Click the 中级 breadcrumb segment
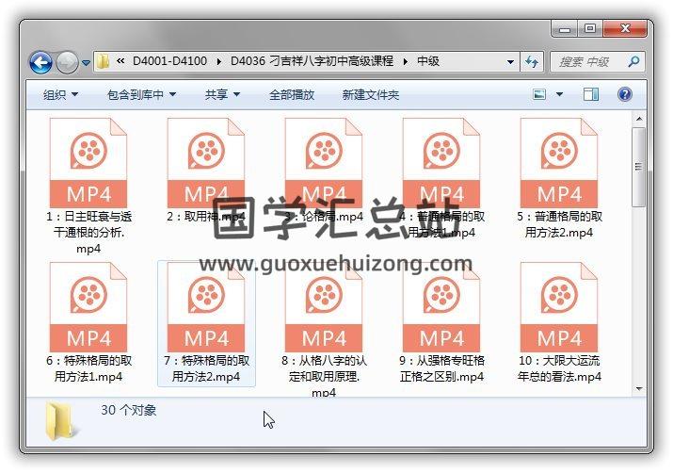This screenshot has width=673, height=473. pos(428,61)
